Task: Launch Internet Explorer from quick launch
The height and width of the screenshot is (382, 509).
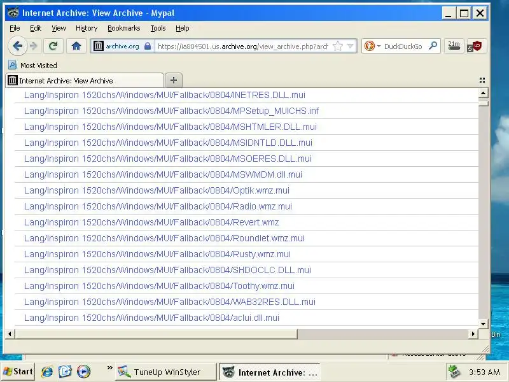Action: click(x=47, y=371)
